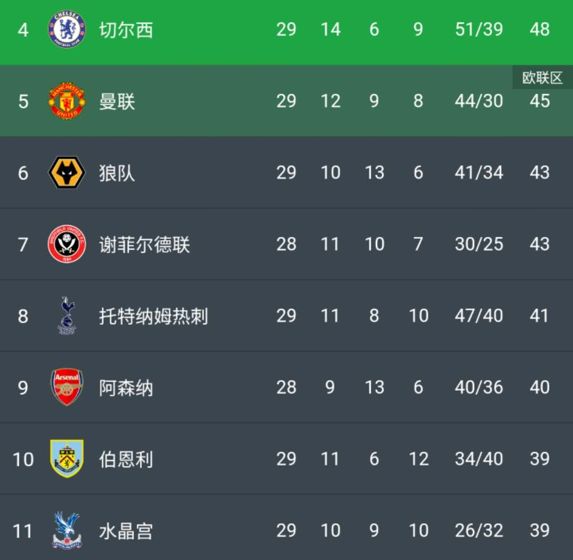The image size is (573, 560).
Task: Open team page for 阿森纳
Action: (x=126, y=388)
